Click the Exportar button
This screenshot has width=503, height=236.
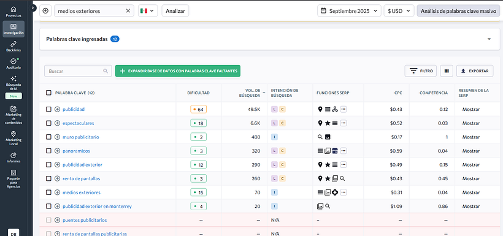click(x=475, y=71)
